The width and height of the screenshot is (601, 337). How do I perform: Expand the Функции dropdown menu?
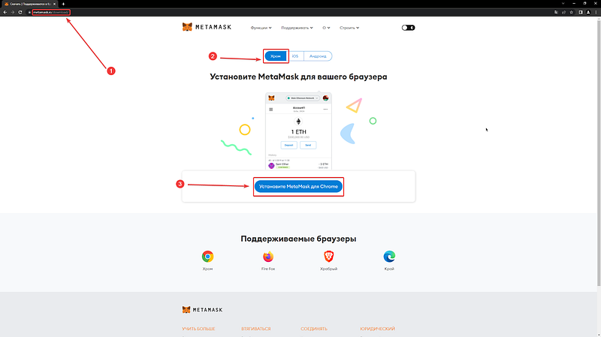[261, 28]
